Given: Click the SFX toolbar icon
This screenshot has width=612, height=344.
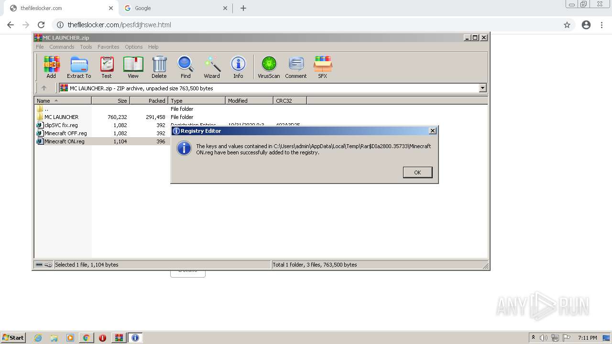Looking at the screenshot, I should point(323,67).
